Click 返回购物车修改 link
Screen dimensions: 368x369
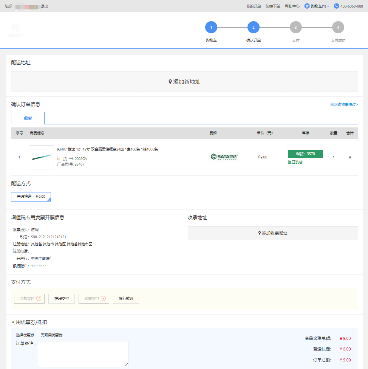point(344,105)
